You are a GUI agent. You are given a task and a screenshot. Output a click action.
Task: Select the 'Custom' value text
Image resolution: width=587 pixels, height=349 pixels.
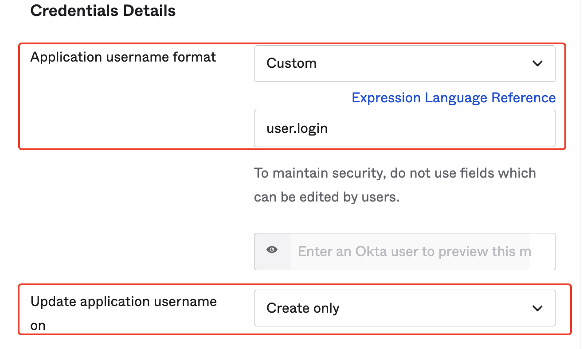click(x=291, y=63)
